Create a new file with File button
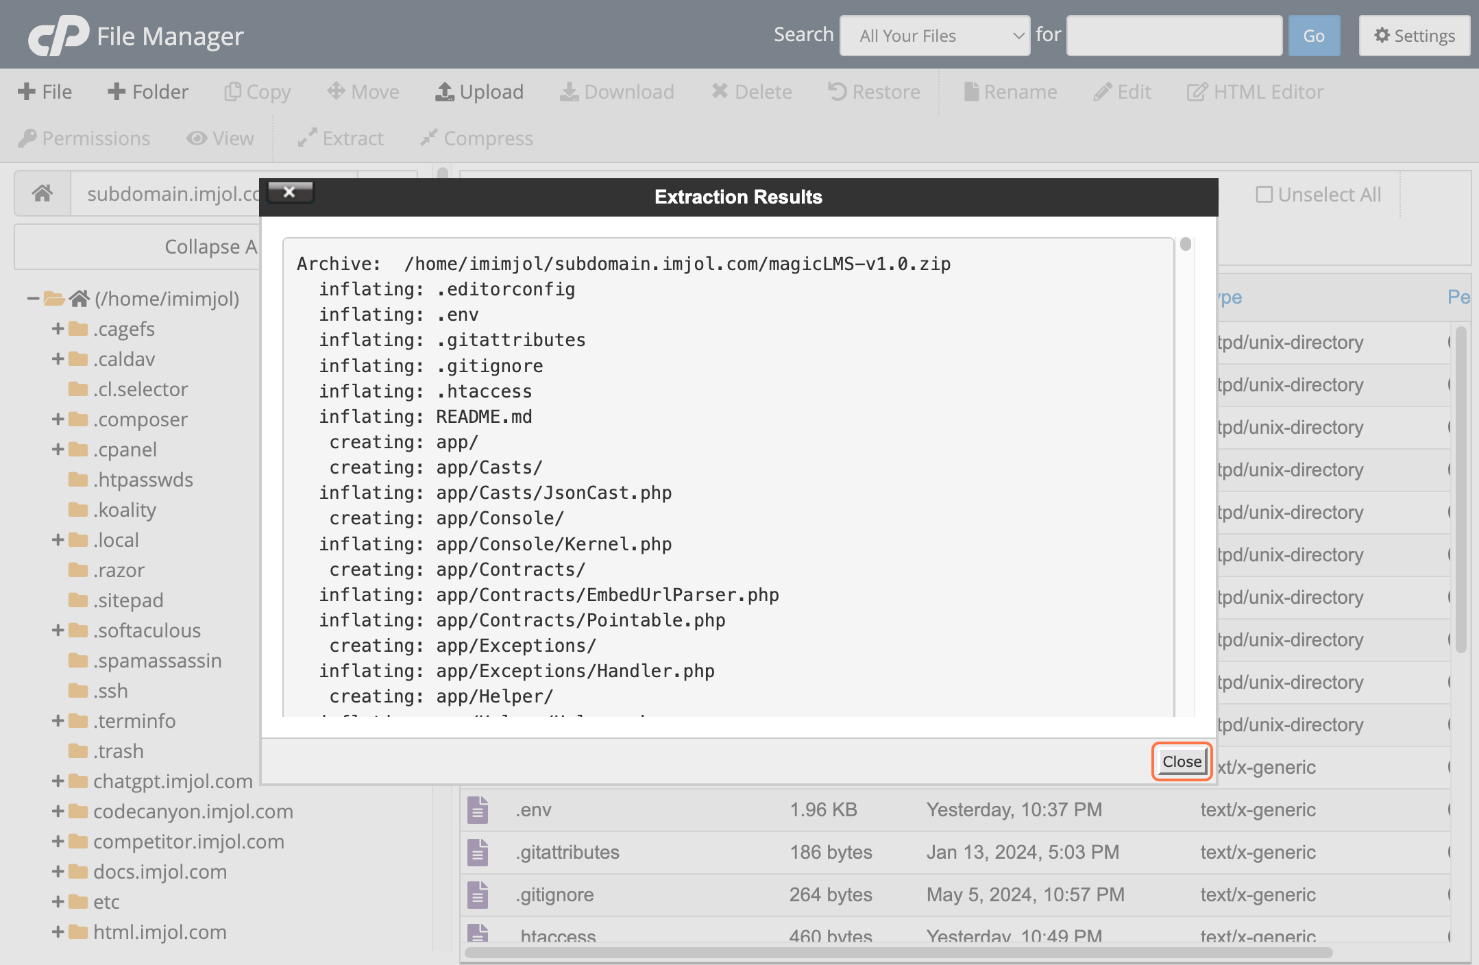 click(45, 92)
